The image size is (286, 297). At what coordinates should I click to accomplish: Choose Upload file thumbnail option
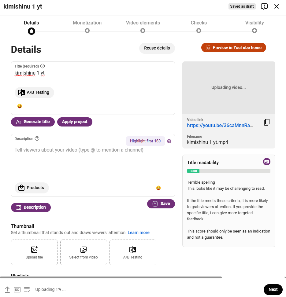point(34,252)
